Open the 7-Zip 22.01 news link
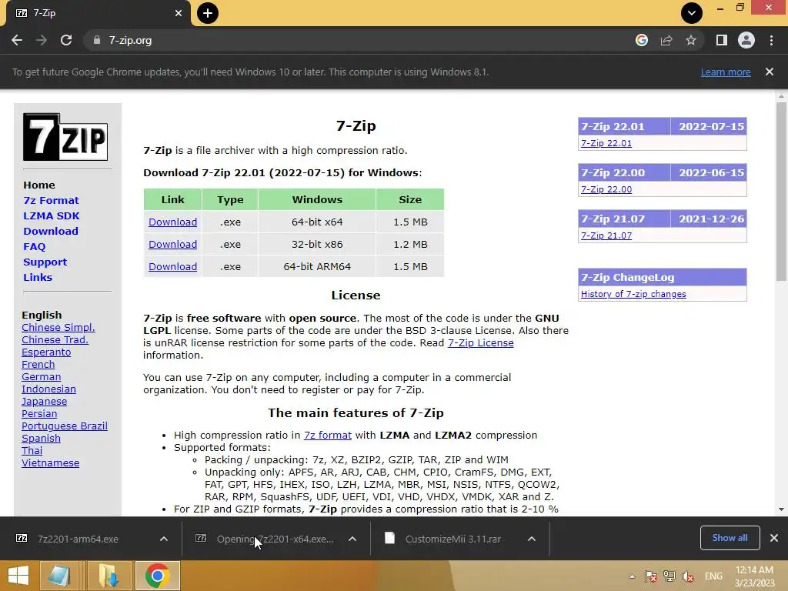The image size is (788, 591). [x=606, y=143]
